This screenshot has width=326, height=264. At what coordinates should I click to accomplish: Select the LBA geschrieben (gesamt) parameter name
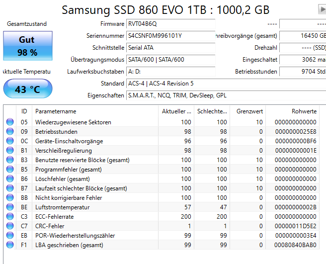coord(69,245)
